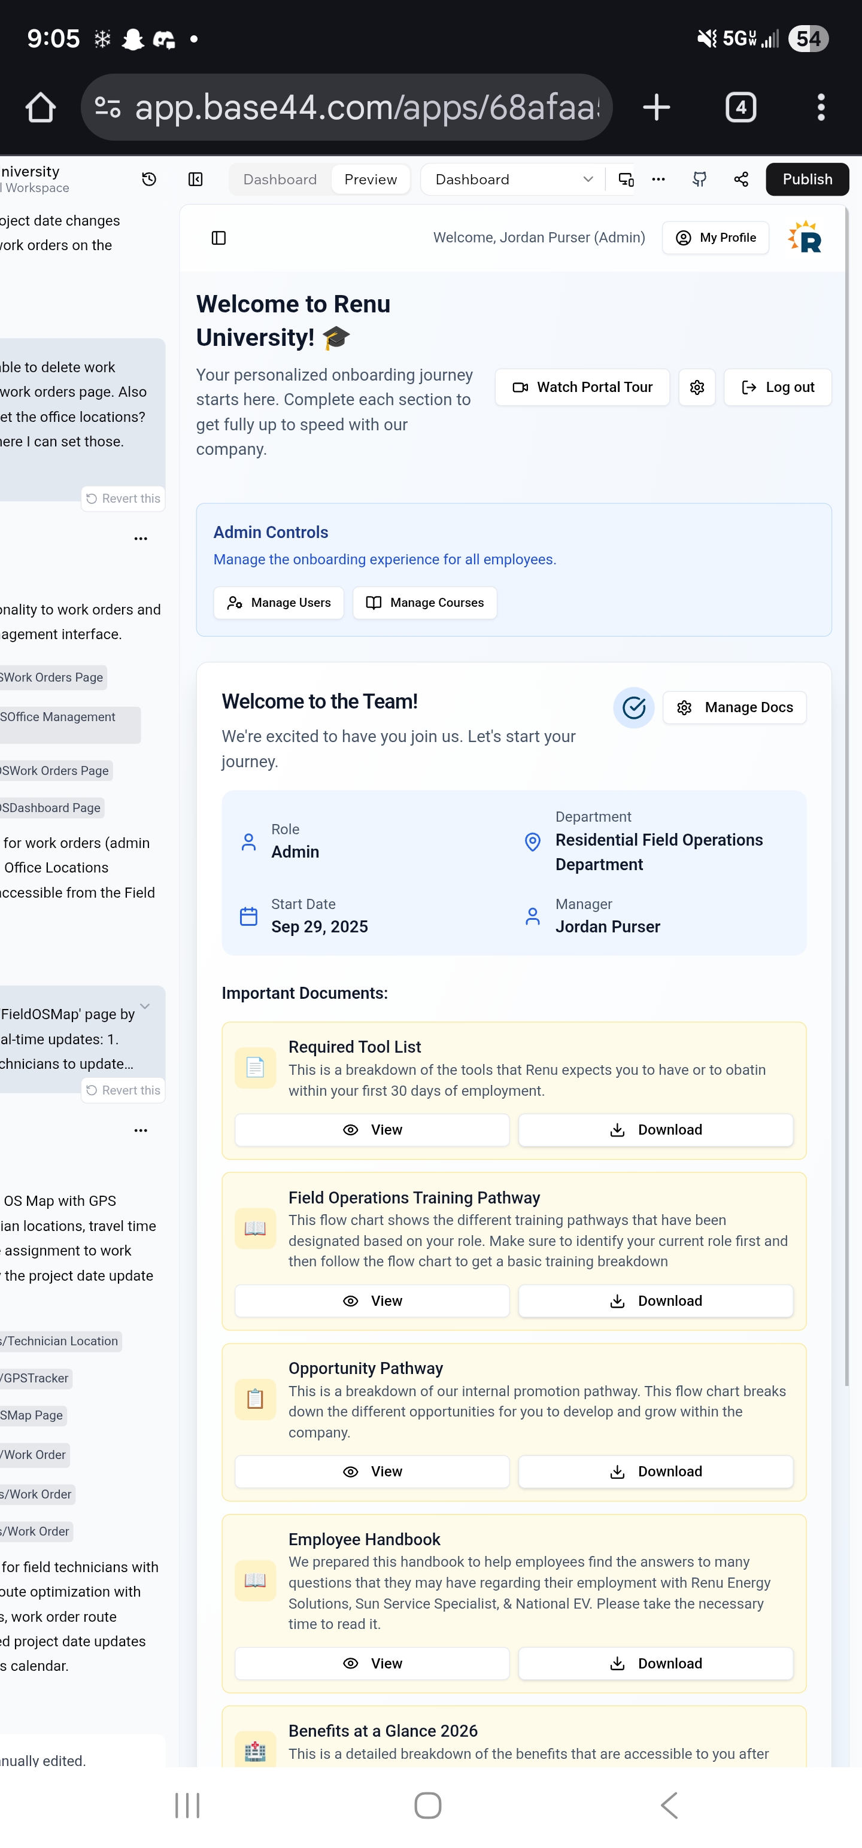Click Watch Portal Tour
The image size is (862, 1848).
click(x=582, y=387)
